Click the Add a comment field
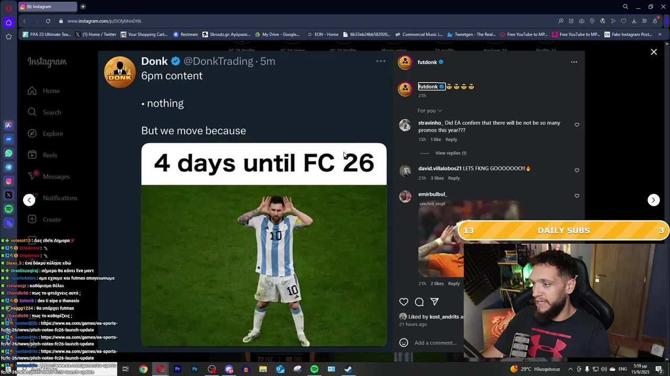The width and height of the screenshot is (670, 376). [435, 343]
